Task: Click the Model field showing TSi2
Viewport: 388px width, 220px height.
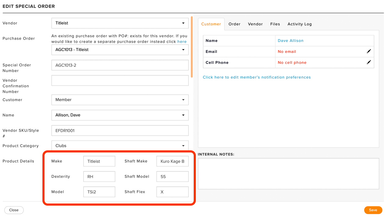Action: [x=99, y=192]
